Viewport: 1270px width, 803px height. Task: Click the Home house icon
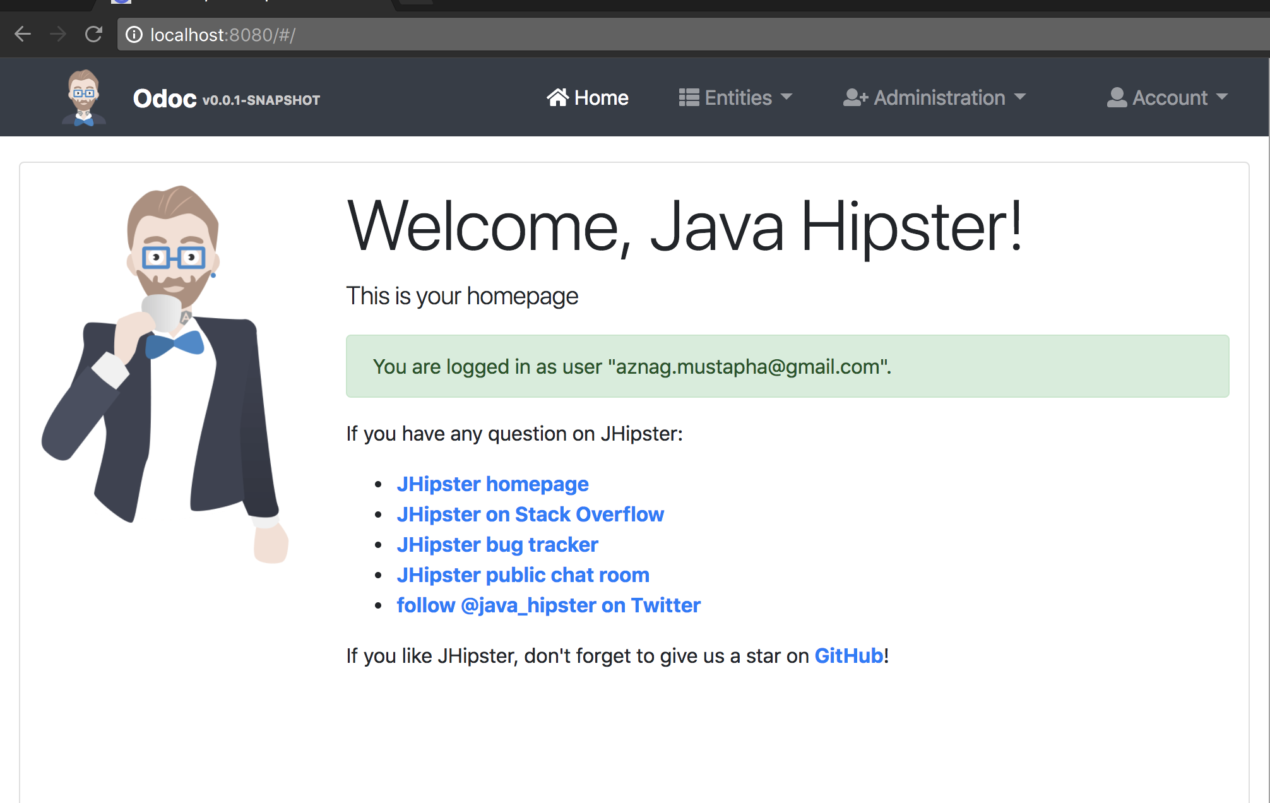pos(557,97)
